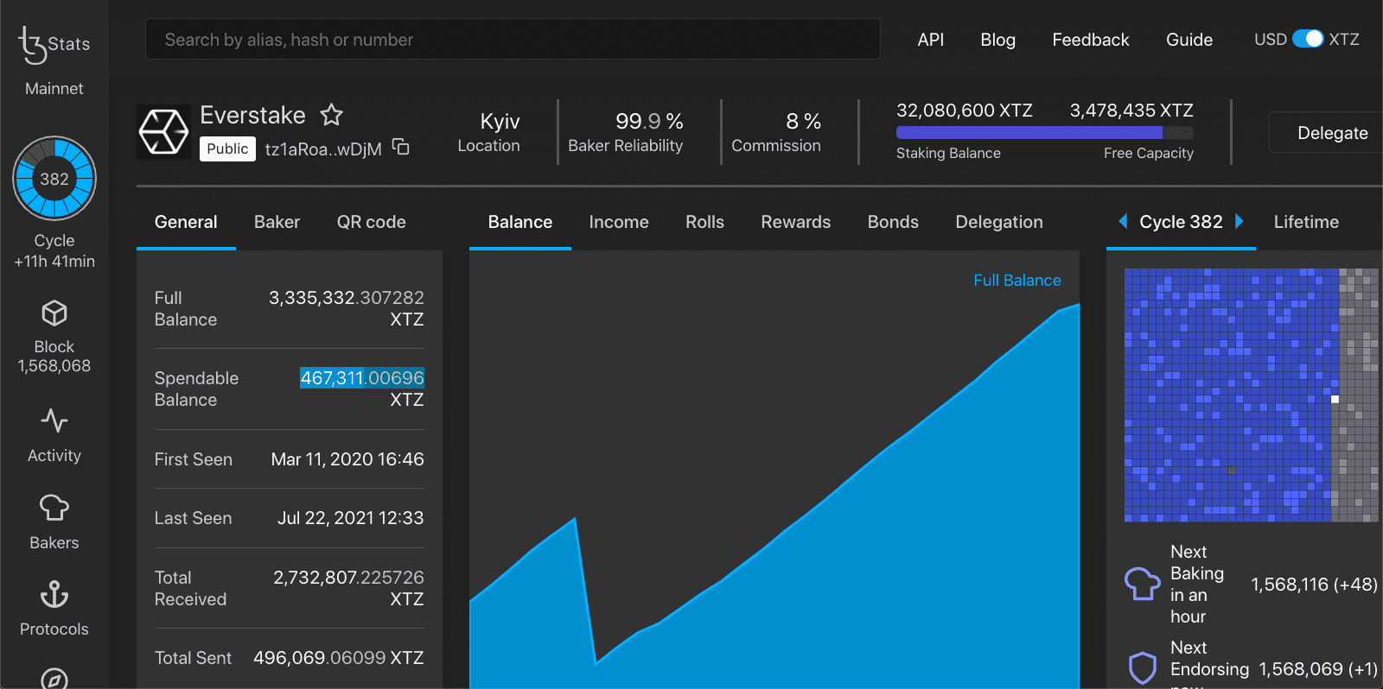Click the highlighted white block in cycle grid
The width and height of the screenshot is (1383, 689).
click(1335, 399)
